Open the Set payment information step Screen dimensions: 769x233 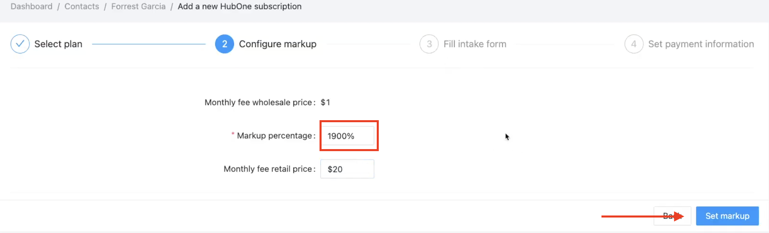(x=701, y=44)
